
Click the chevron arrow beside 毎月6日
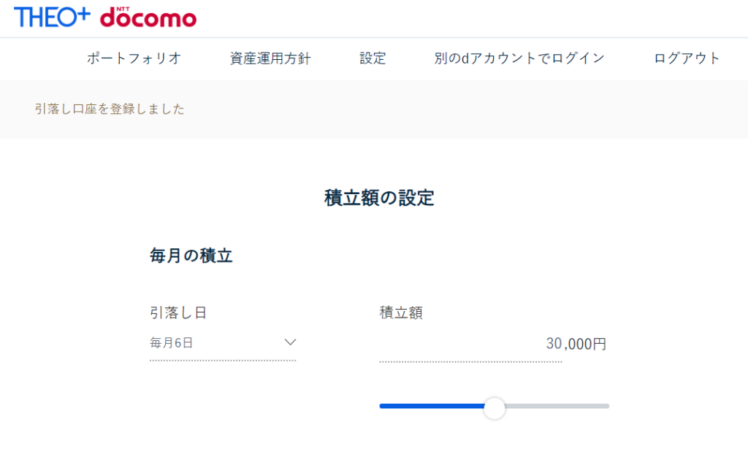coord(290,342)
